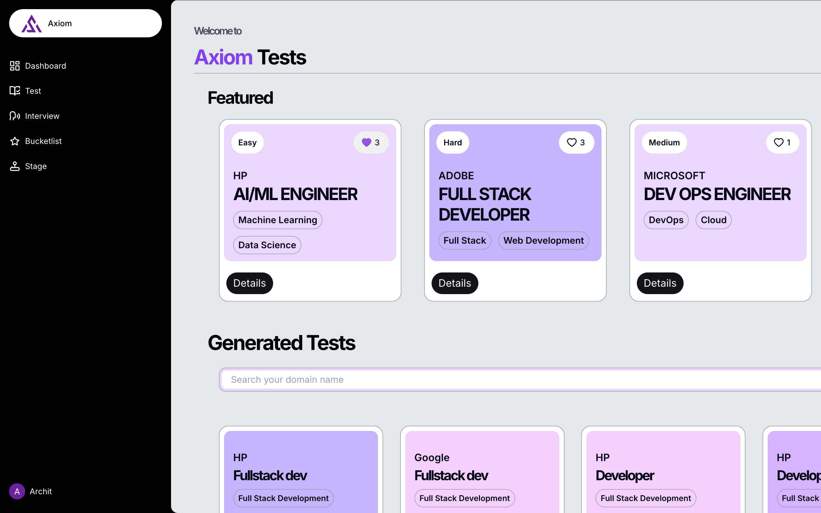The image size is (821, 513).
Task: Open the Bucketlist page
Action: pyautogui.click(x=43, y=141)
